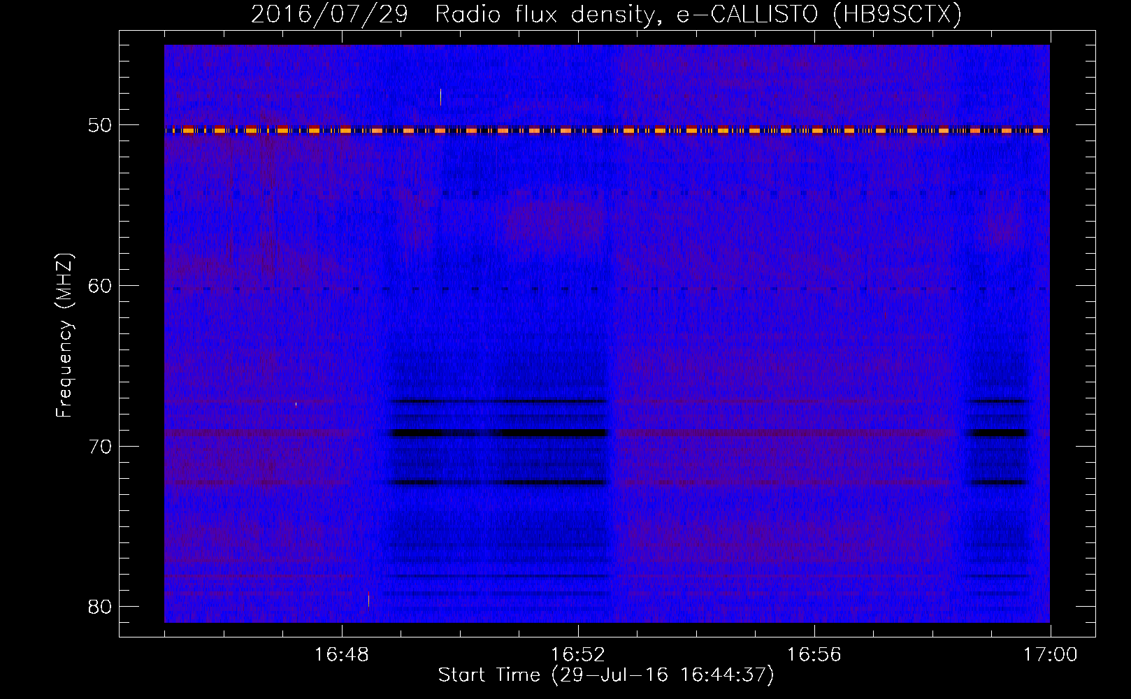Image resolution: width=1131 pixels, height=699 pixels.
Task: Click the 'Start Time (29-Jul-16 16:44:37)' label
Action: 606,675
